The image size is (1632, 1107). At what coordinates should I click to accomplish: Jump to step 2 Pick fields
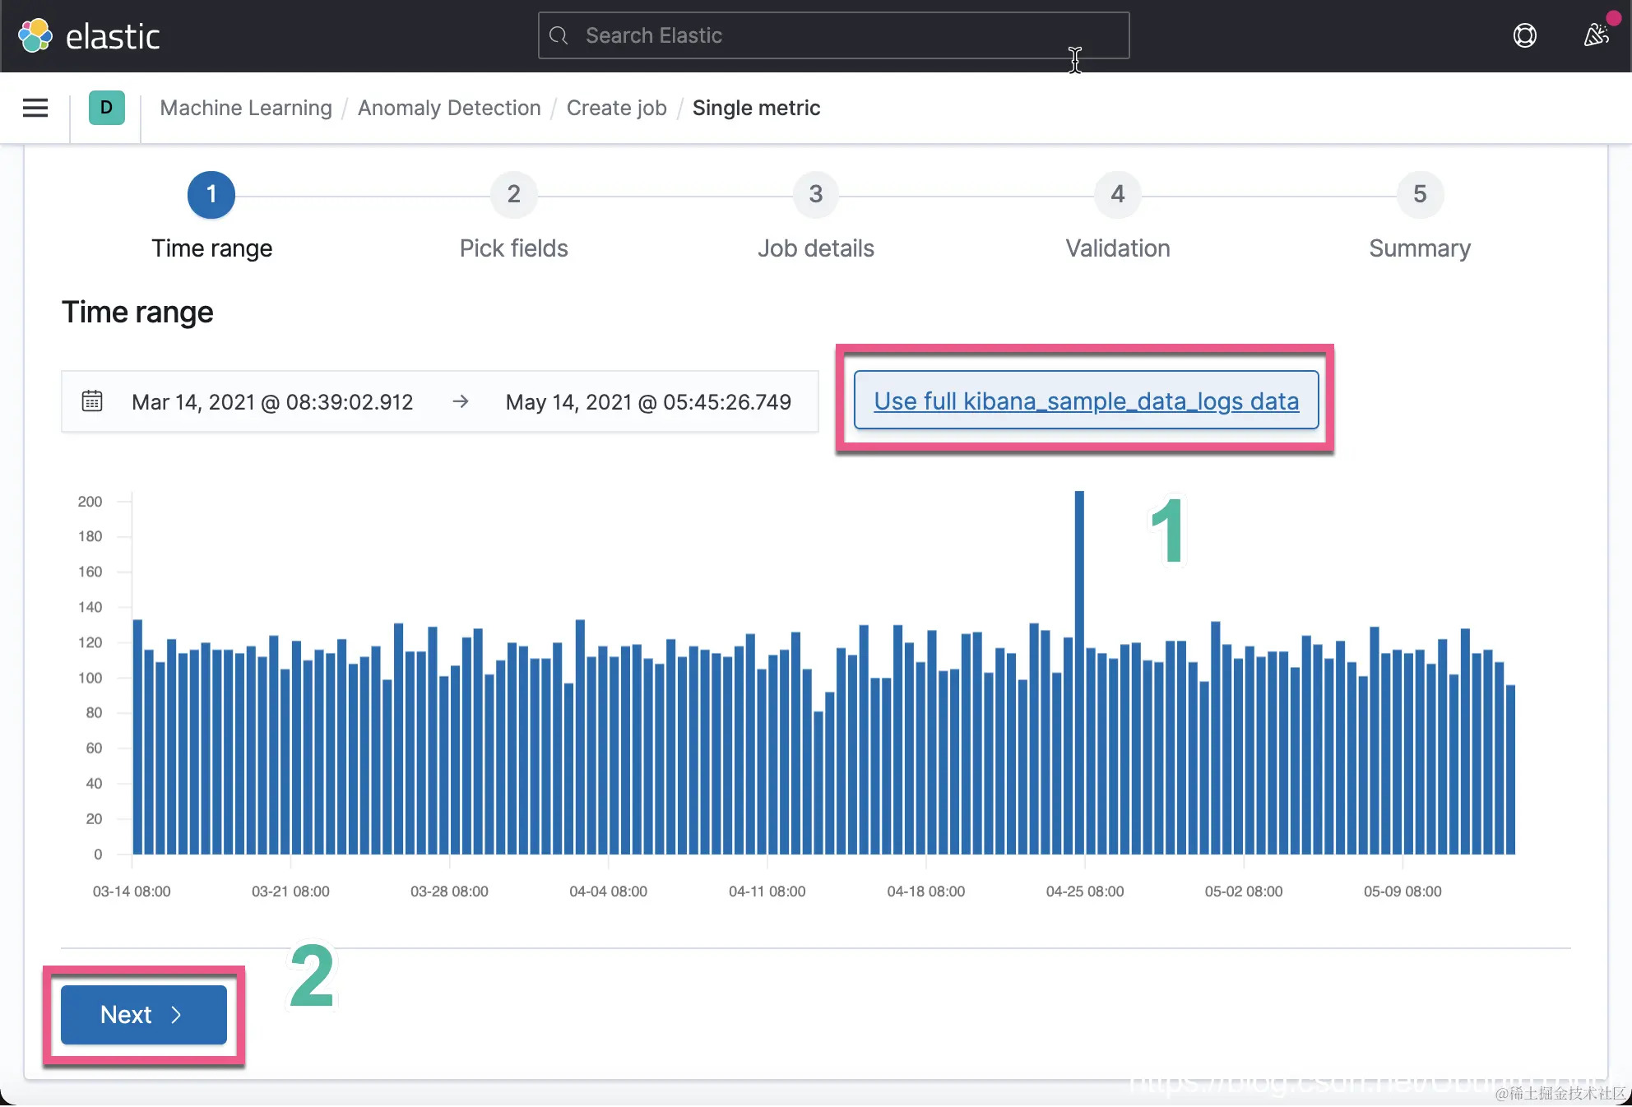pos(513,195)
